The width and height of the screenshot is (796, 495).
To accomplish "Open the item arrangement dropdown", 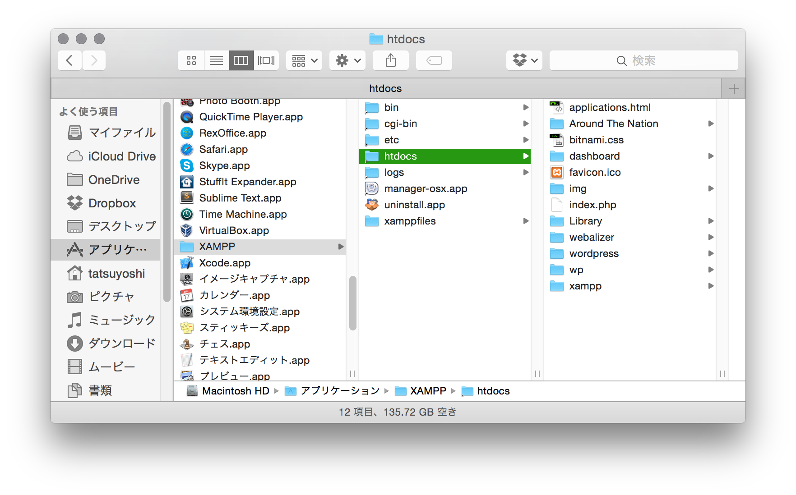I will coord(304,60).
